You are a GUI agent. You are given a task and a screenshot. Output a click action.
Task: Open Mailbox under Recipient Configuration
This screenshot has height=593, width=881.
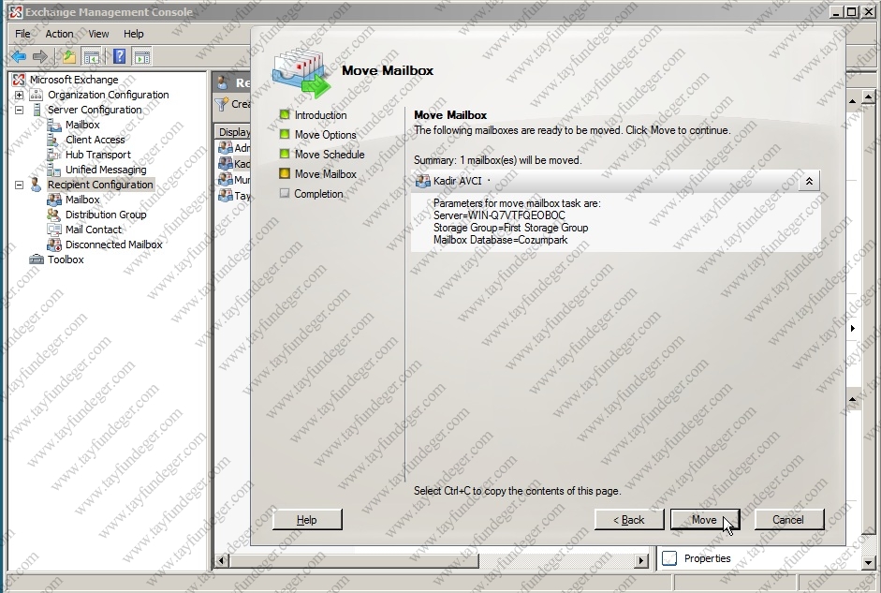(82, 200)
